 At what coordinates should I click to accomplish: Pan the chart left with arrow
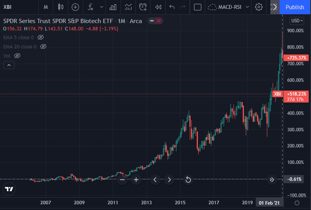[155, 180]
